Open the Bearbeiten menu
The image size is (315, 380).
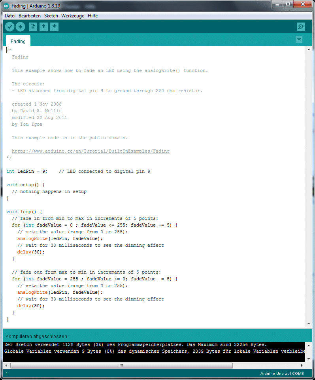[30, 16]
